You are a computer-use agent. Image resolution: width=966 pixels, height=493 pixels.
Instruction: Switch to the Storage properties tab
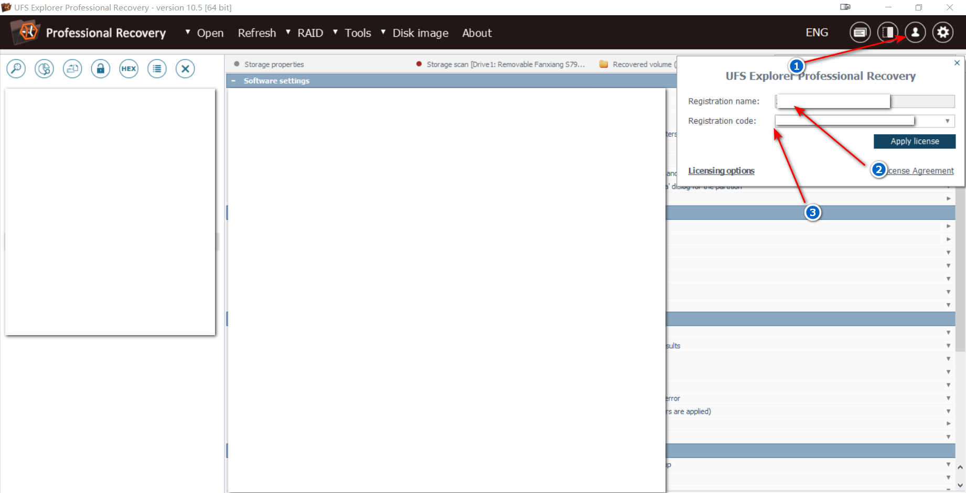pos(274,65)
